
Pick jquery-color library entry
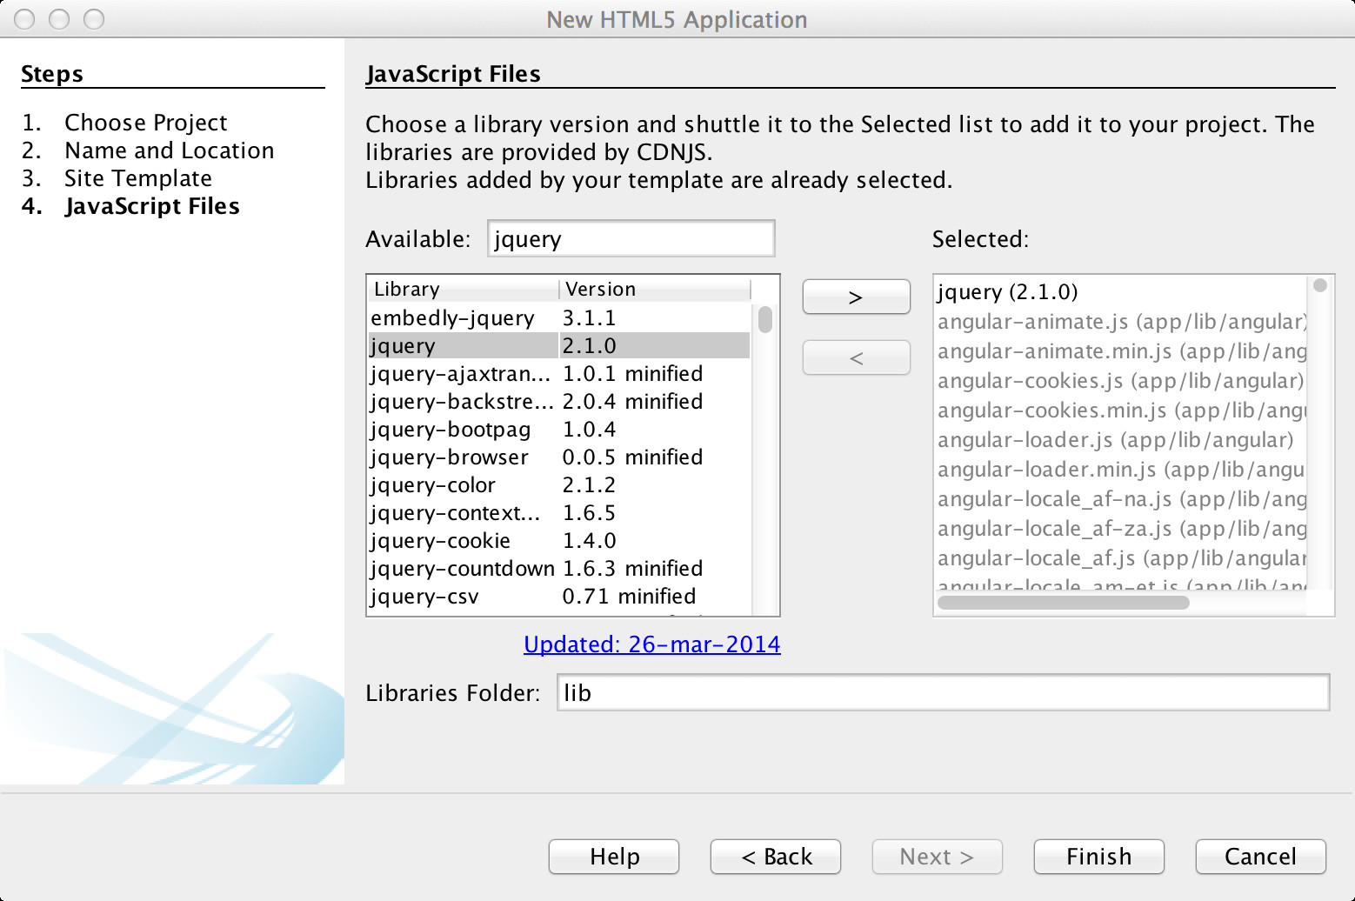coord(559,484)
